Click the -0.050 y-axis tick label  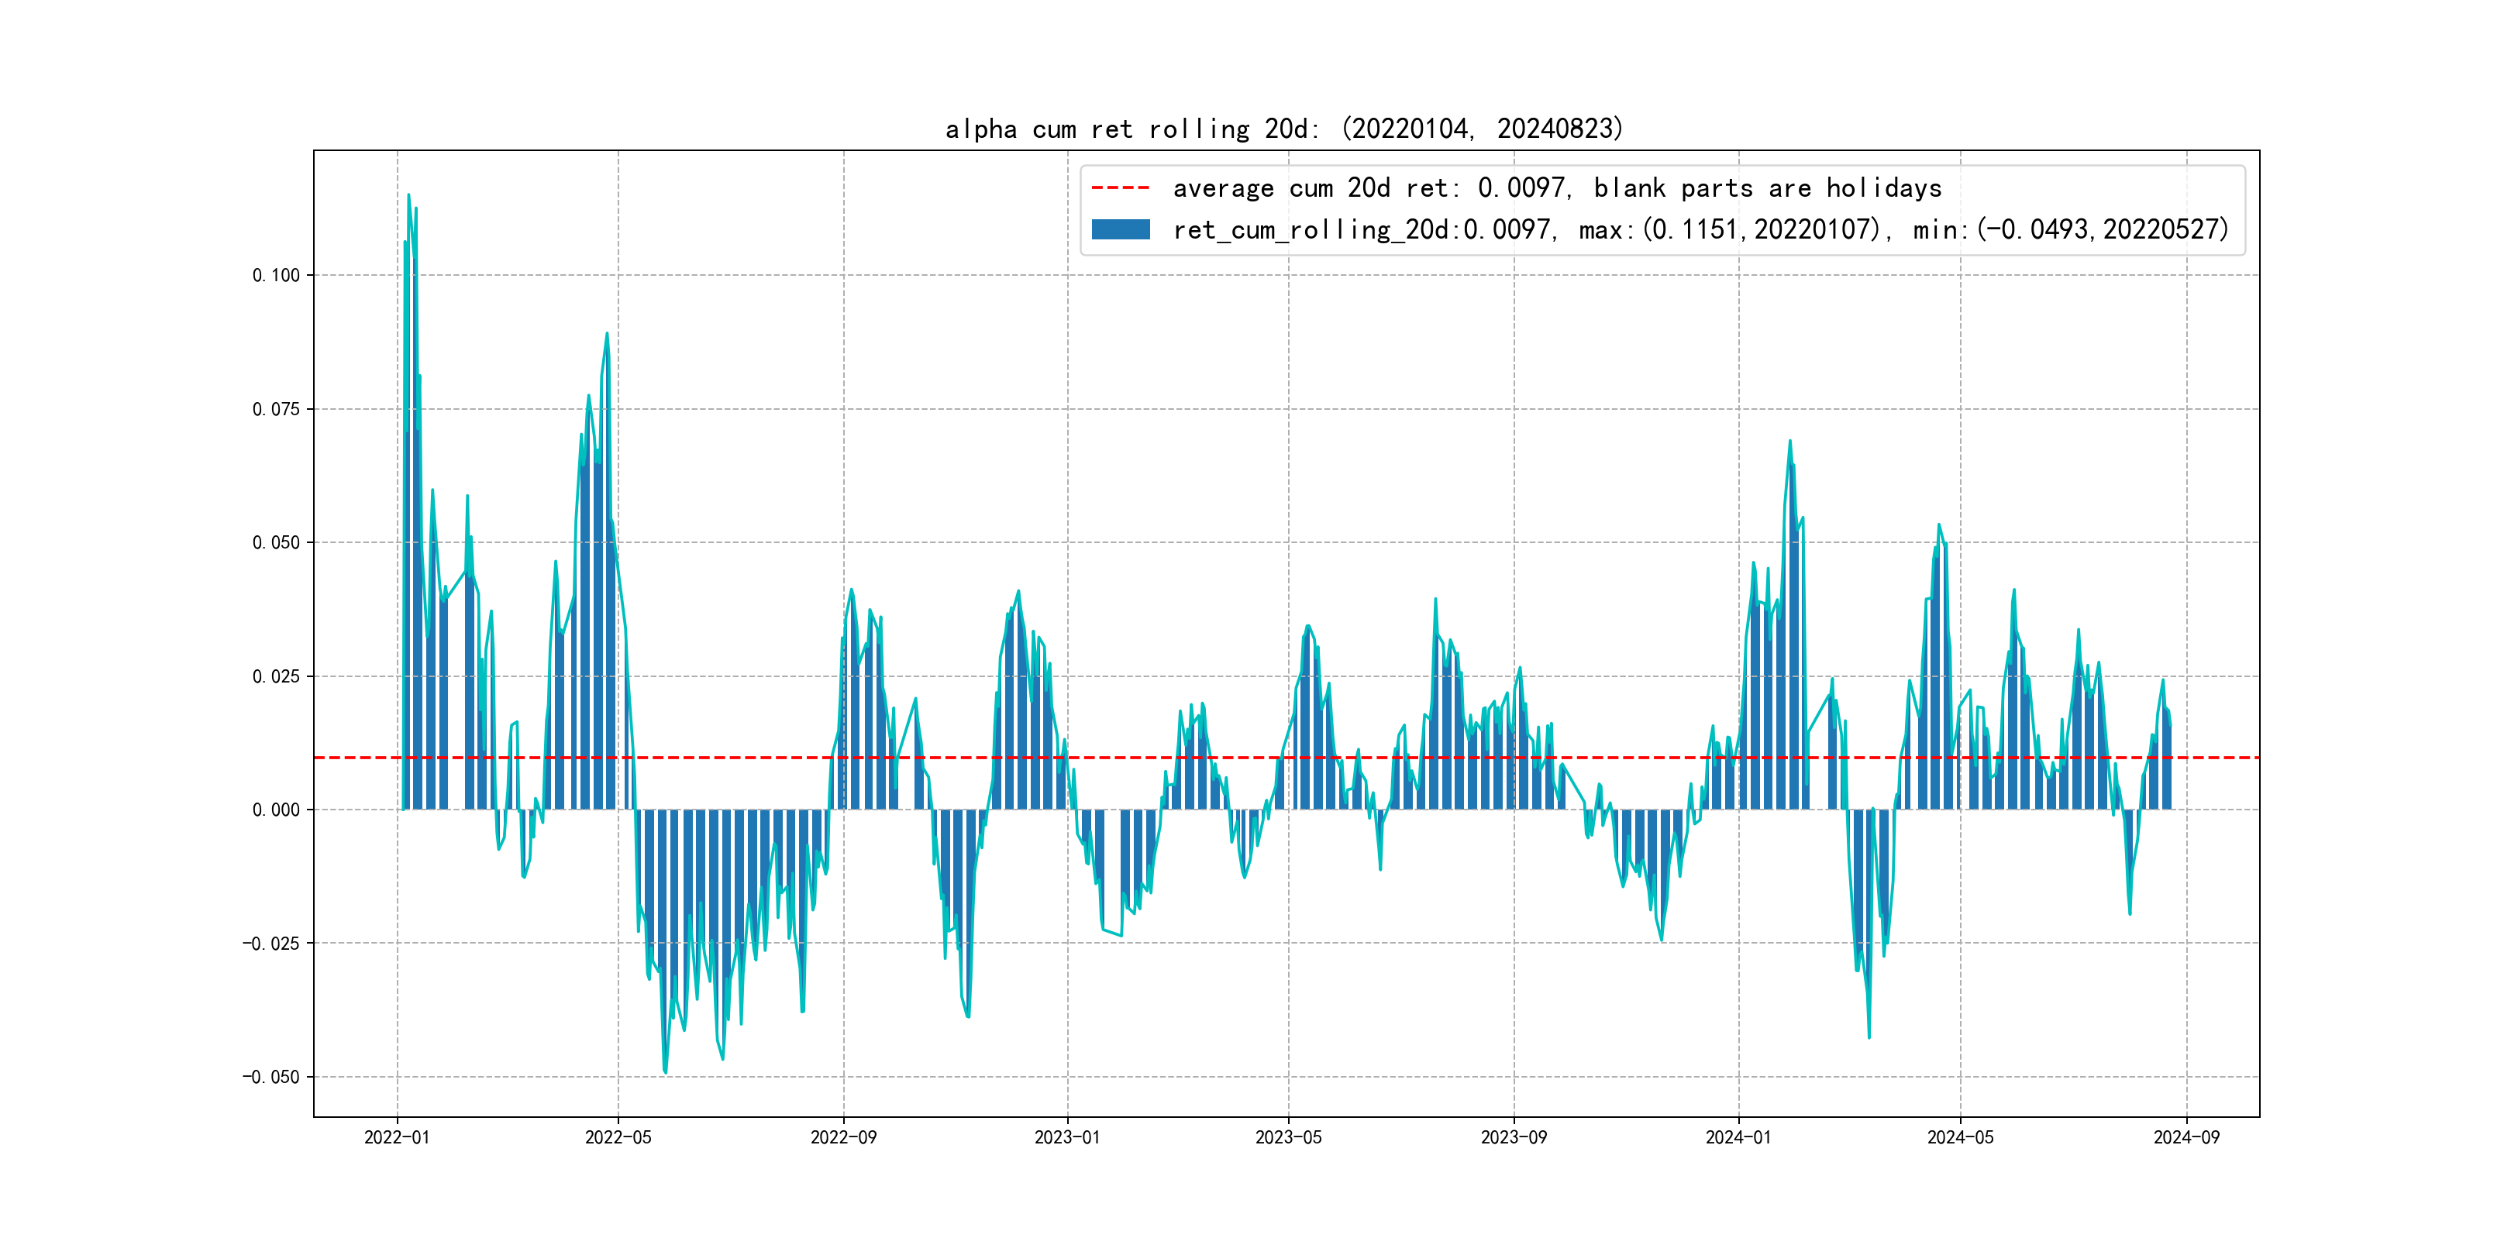tap(271, 1077)
